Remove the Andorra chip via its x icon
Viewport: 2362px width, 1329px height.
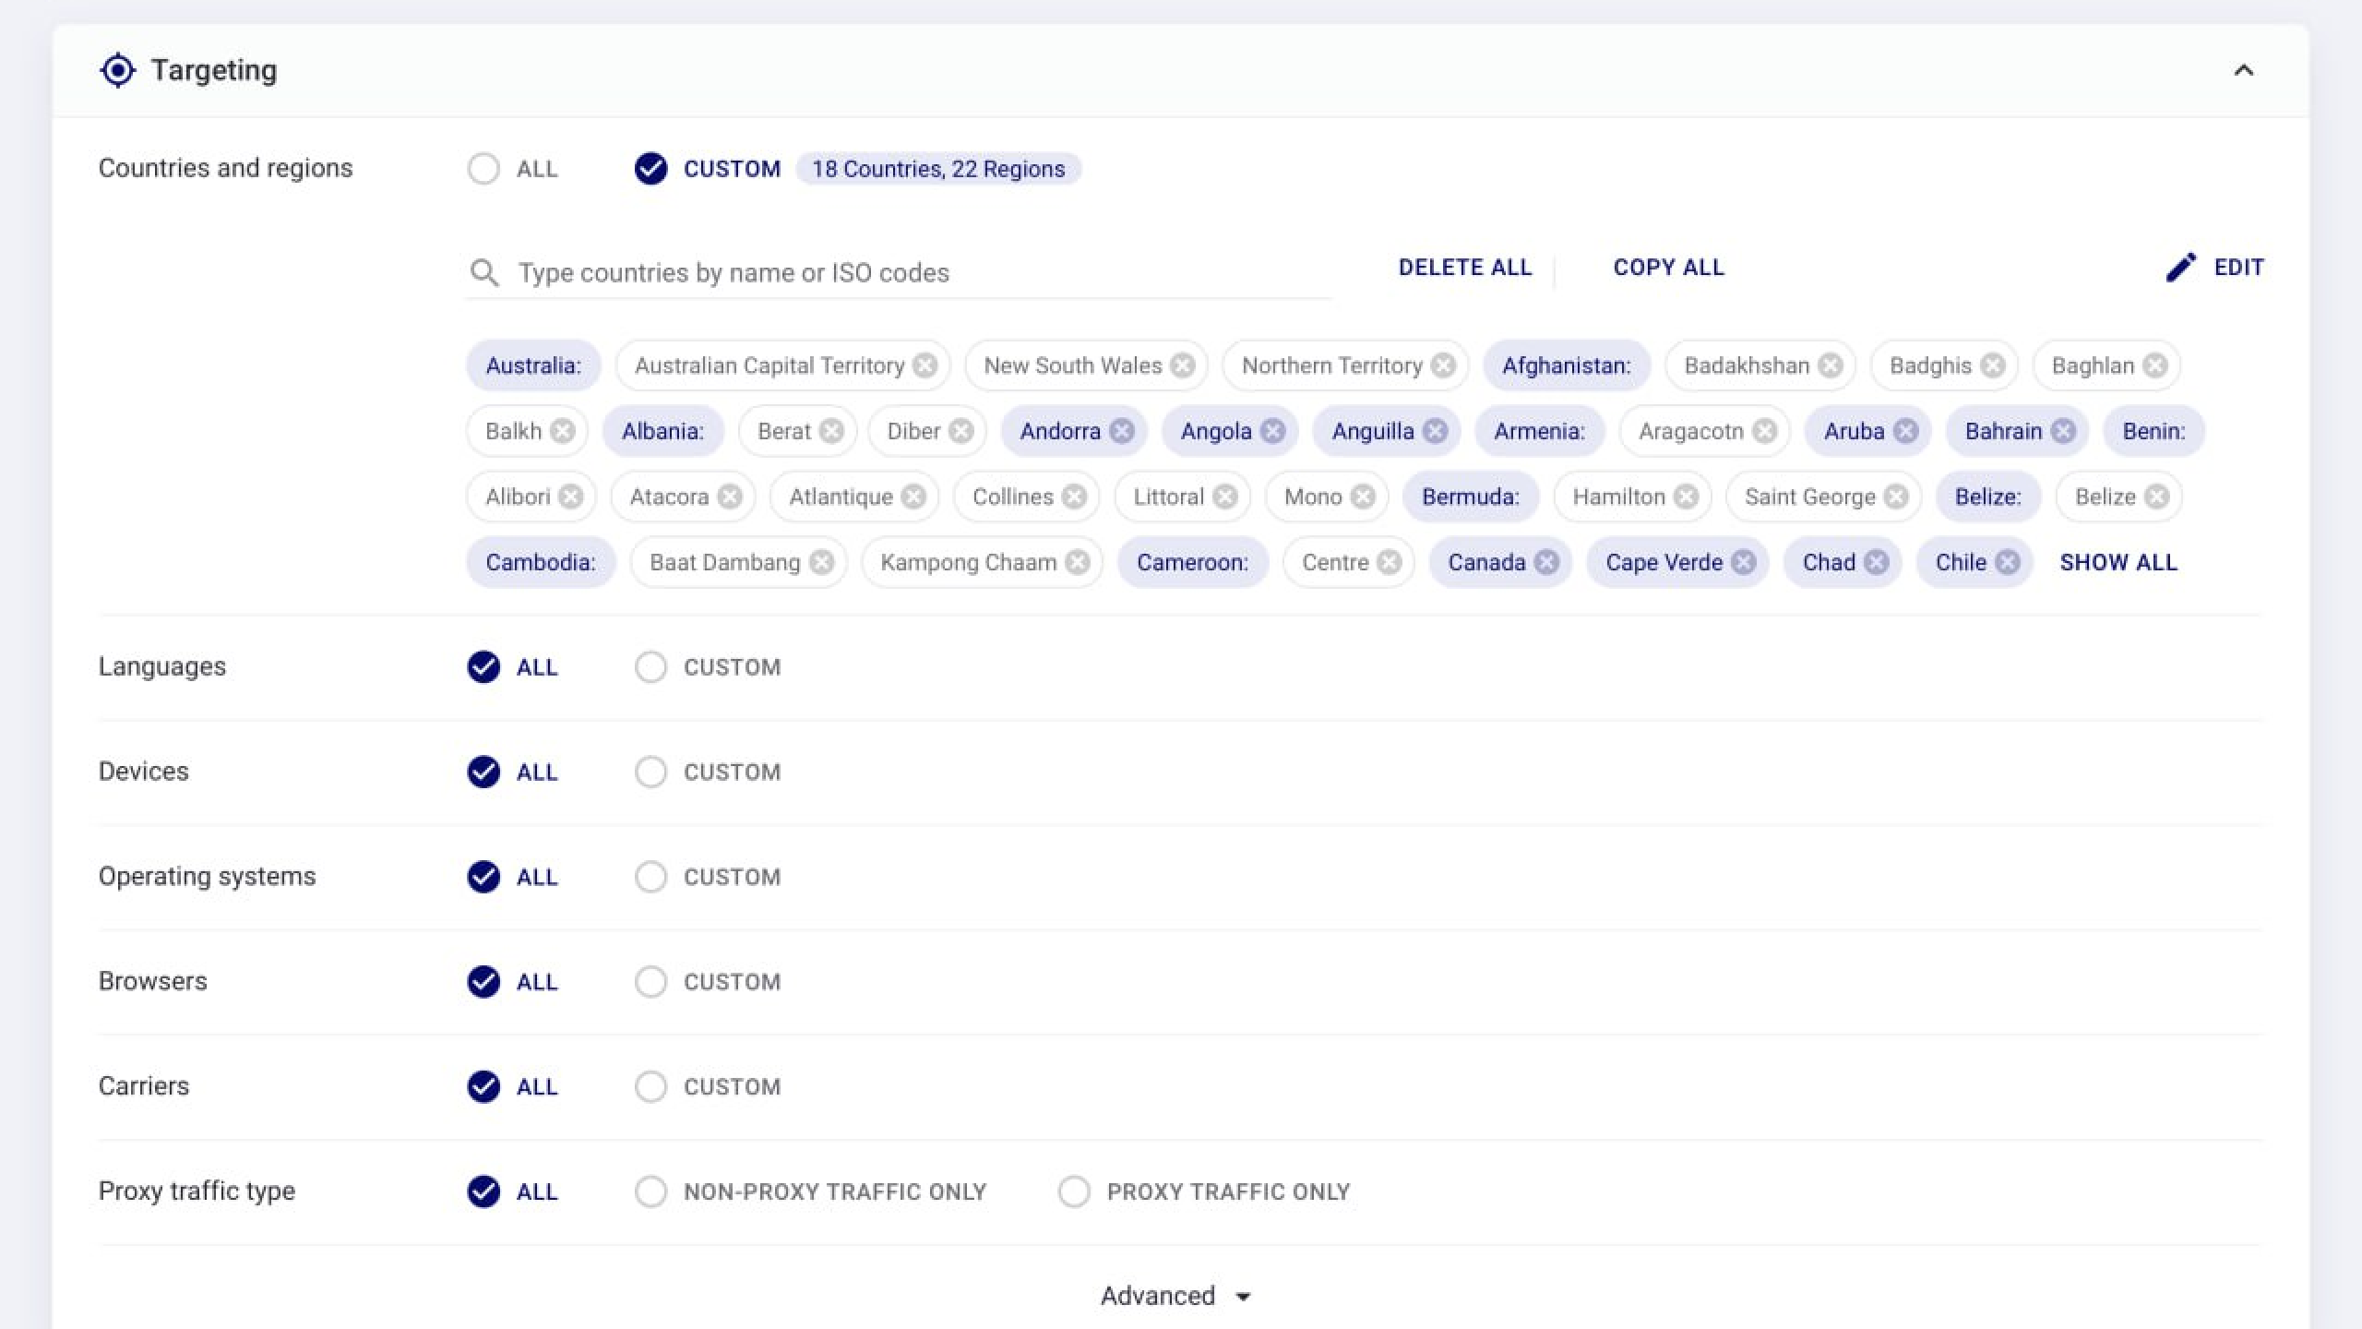click(1122, 431)
